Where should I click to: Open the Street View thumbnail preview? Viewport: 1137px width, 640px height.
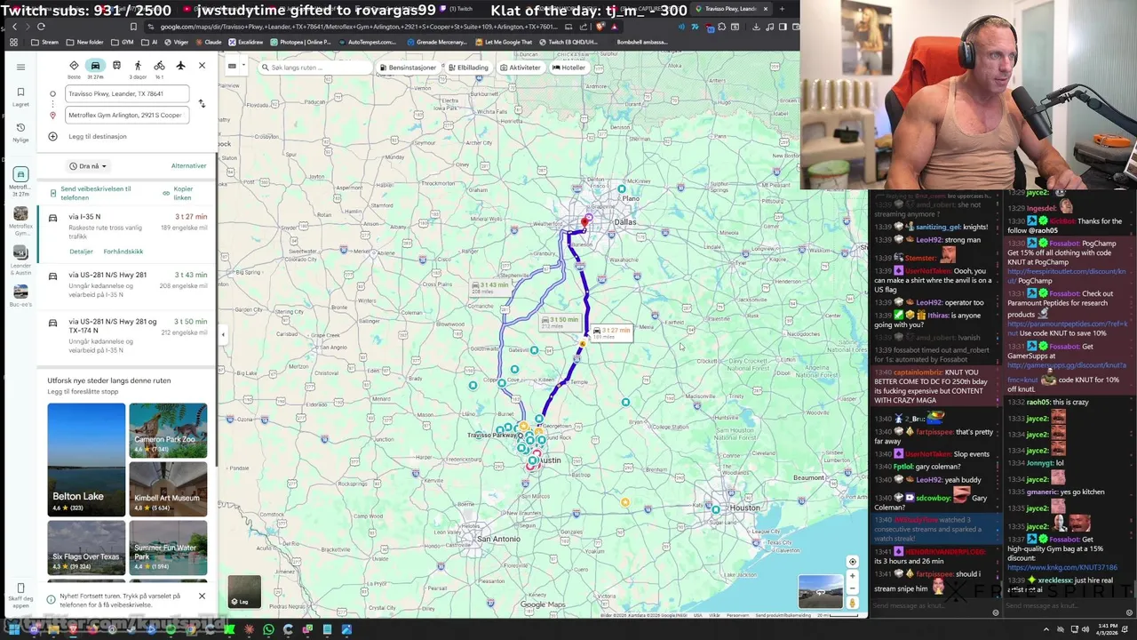point(820,592)
